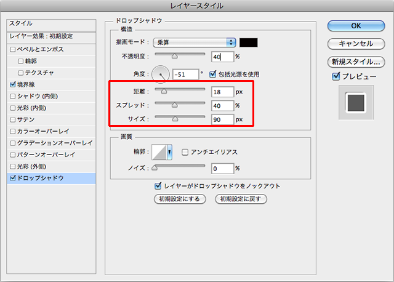Image resolution: width=394 pixels, height=282 pixels.
Task: Select the カラーオーバーレイ row label
Action: click(x=43, y=131)
